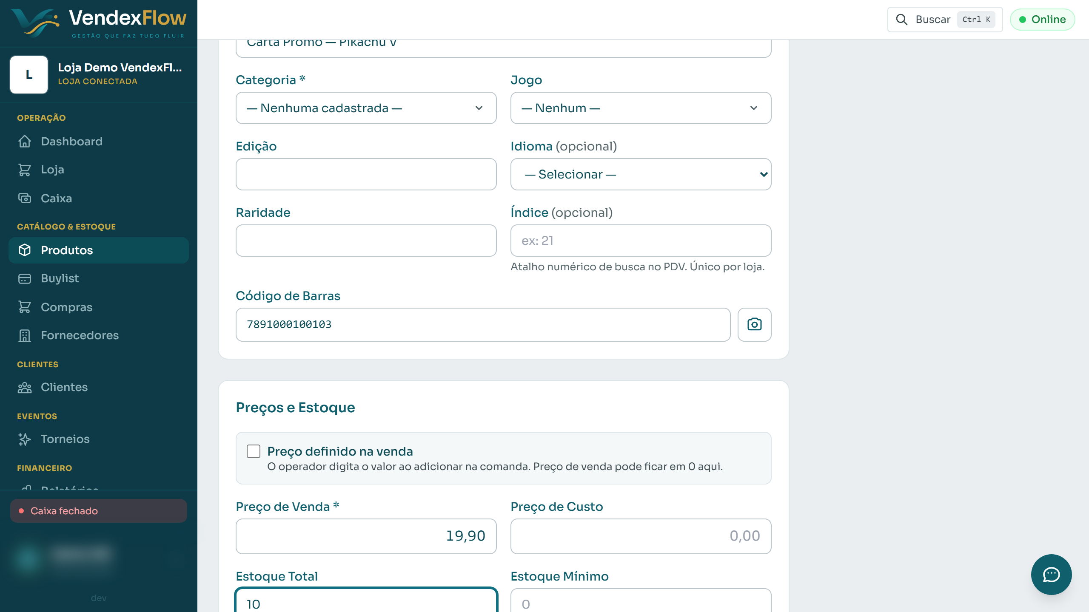Open the Idioma Selecionar dropdown

click(641, 174)
